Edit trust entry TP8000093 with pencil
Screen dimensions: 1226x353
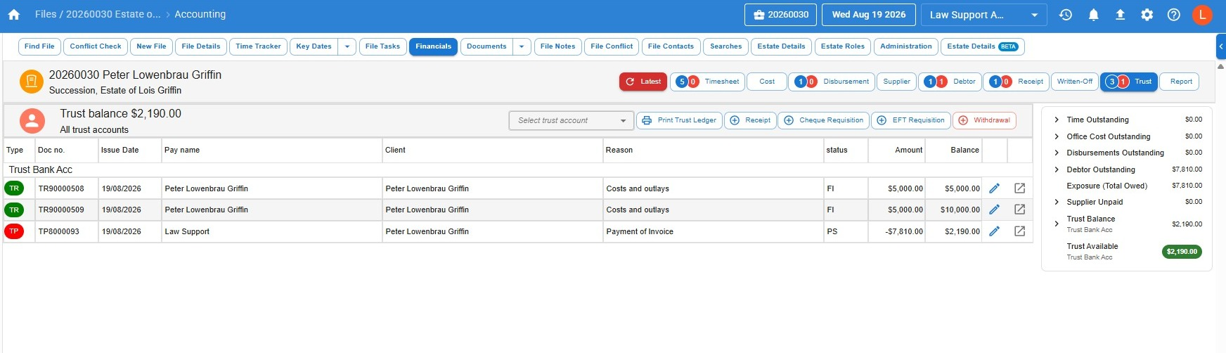(x=994, y=231)
